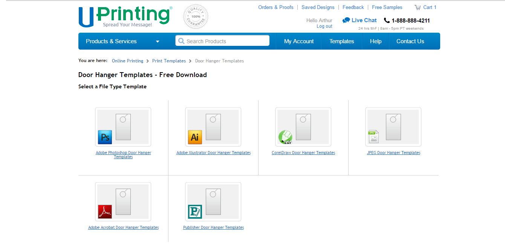This screenshot has width=505, height=245.
Task: Click the CorelDraw cdr icon
Action: [285, 137]
